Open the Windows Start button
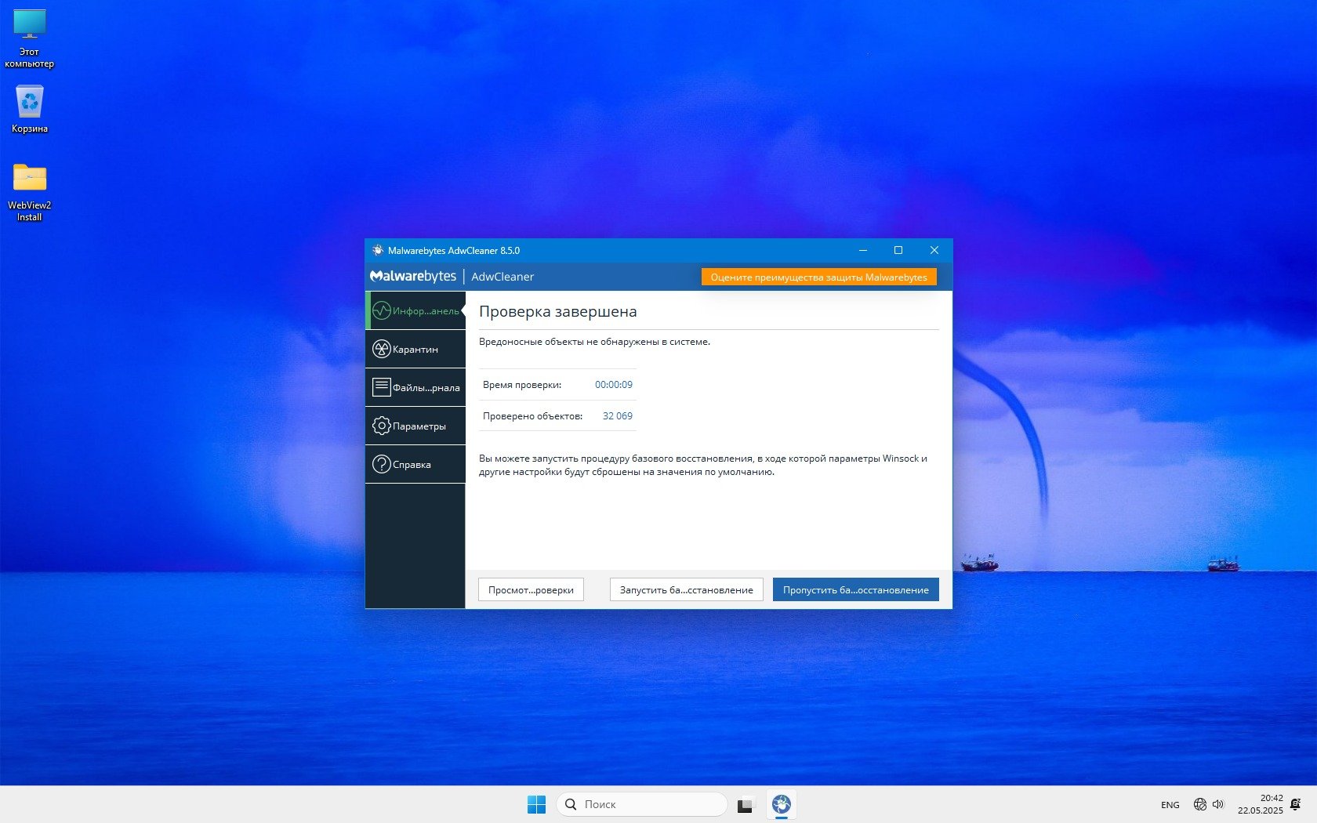 (536, 804)
